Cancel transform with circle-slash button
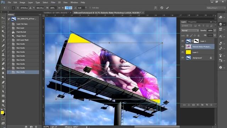This screenshot has height=128, width=227. 162,8
